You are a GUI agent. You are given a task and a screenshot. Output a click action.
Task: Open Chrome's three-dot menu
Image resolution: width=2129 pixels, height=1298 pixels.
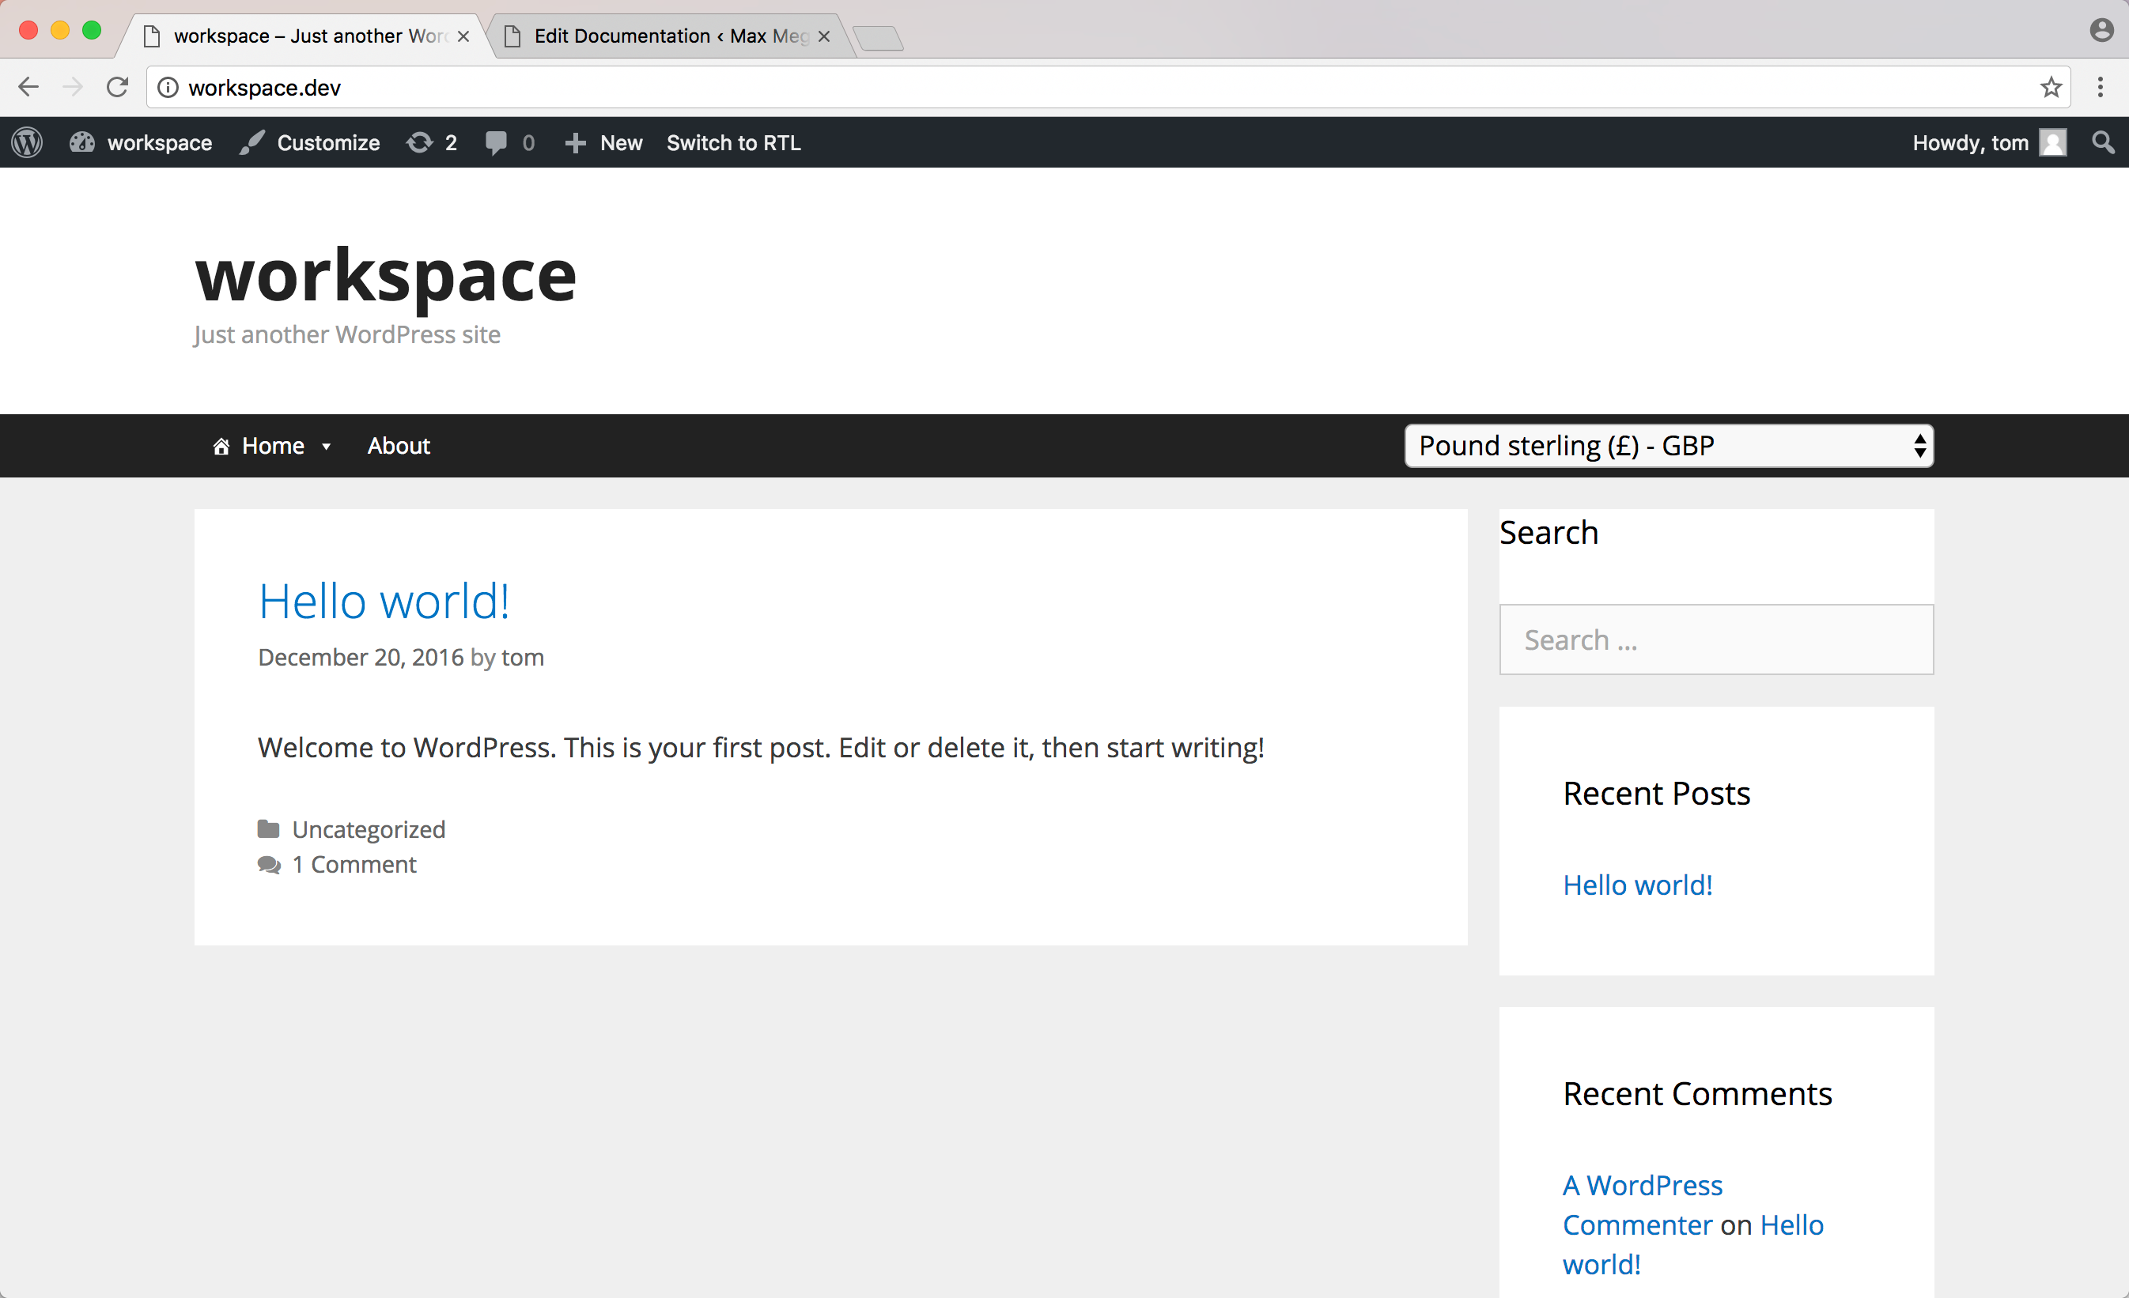click(x=2100, y=87)
